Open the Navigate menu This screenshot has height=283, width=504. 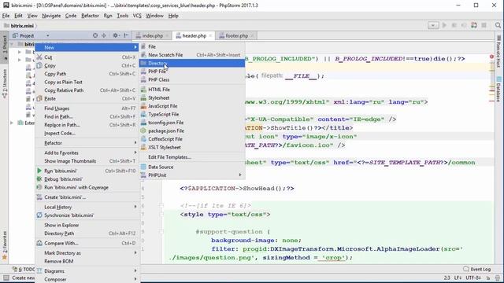tap(51, 16)
